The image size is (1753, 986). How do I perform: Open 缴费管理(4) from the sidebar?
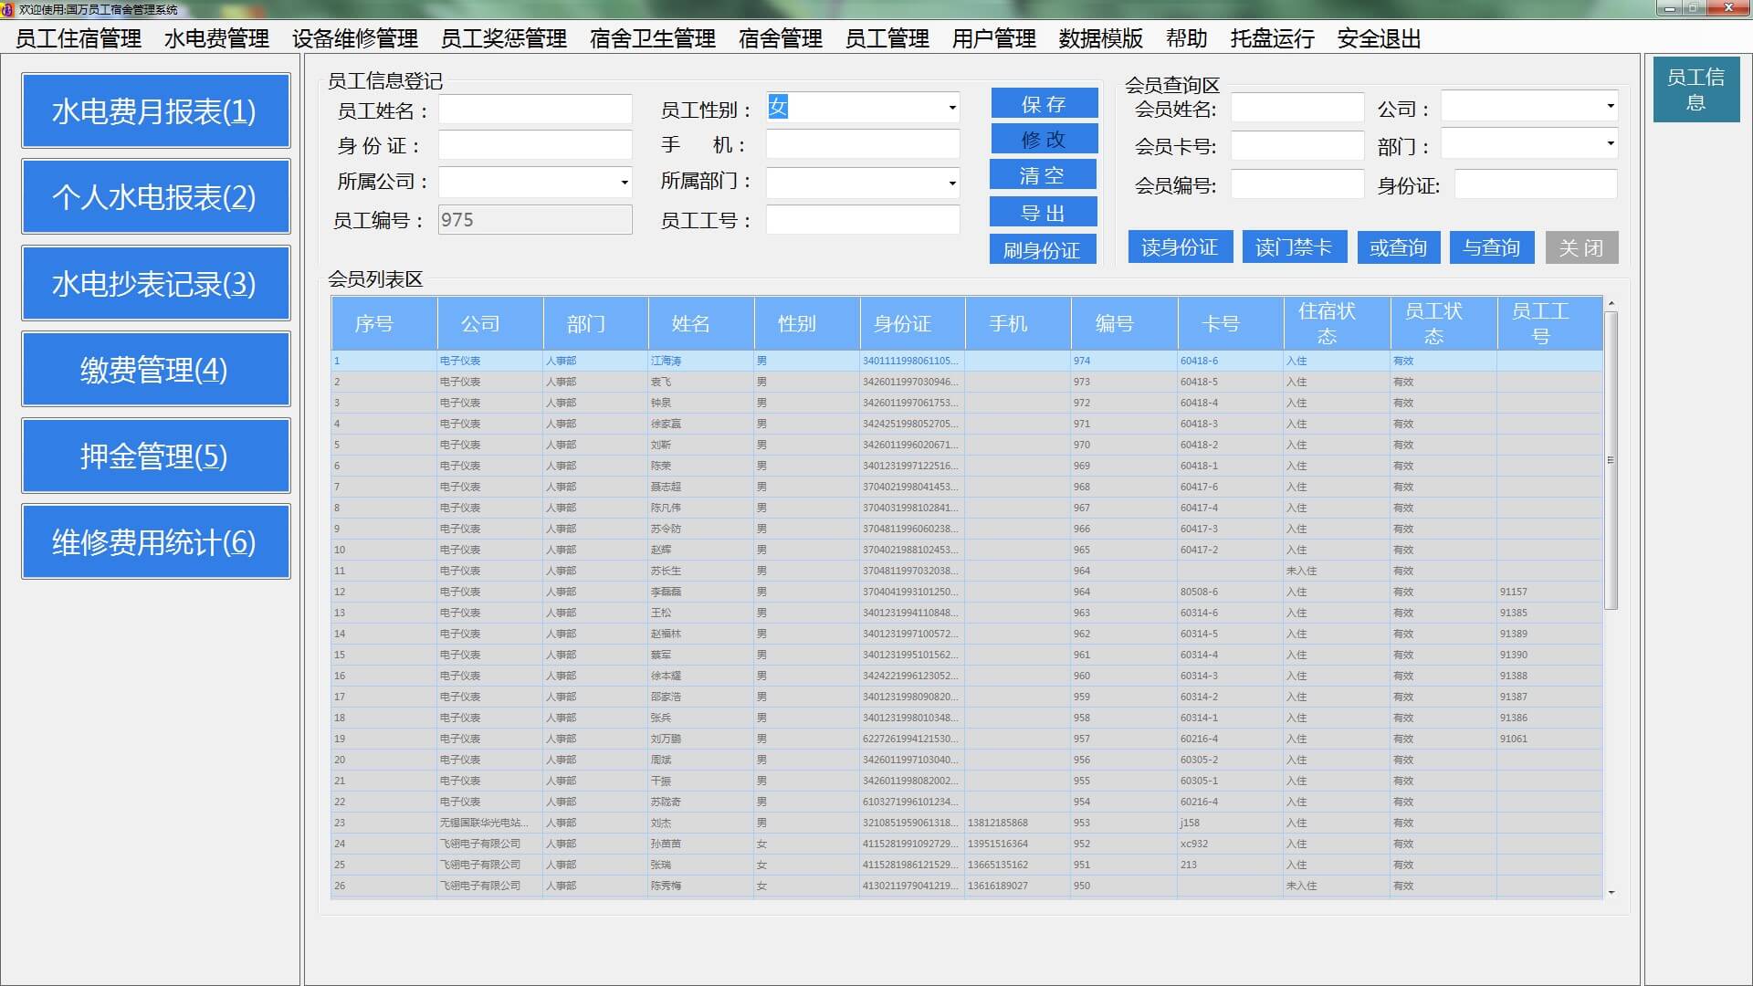(155, 369)
